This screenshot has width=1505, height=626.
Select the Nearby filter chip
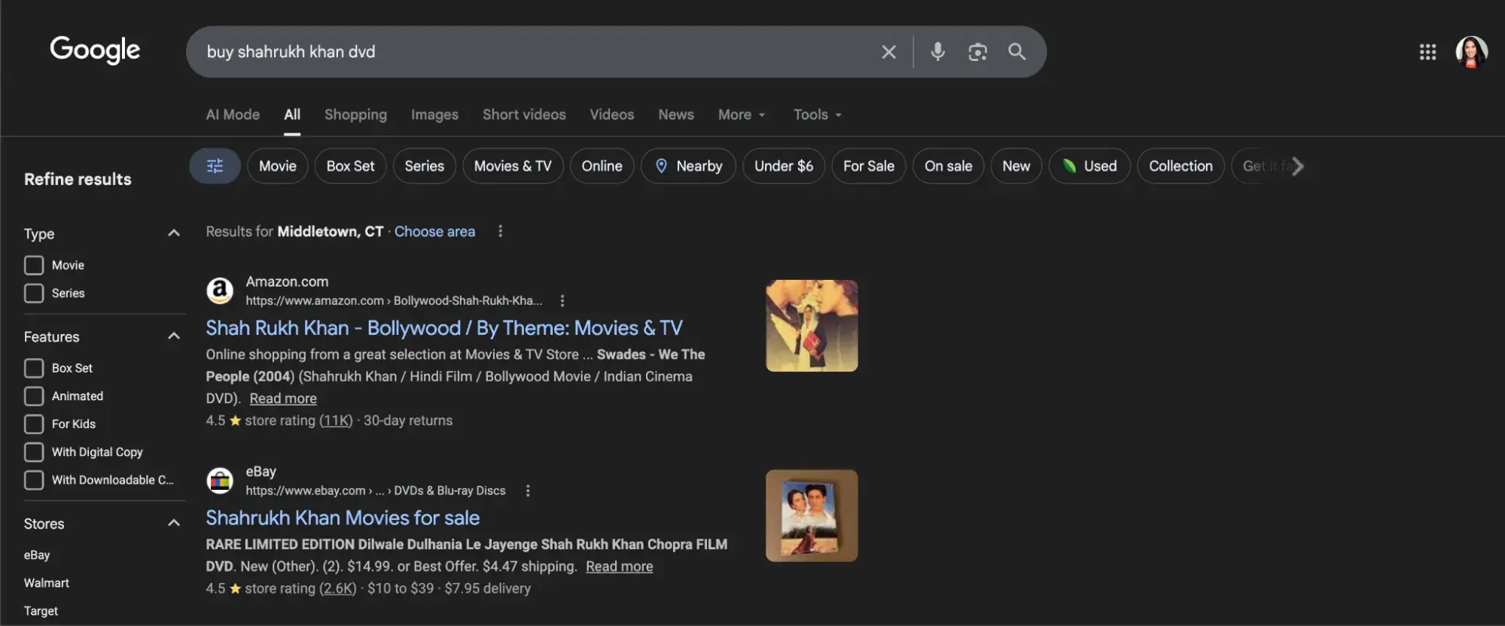[688, 166]
